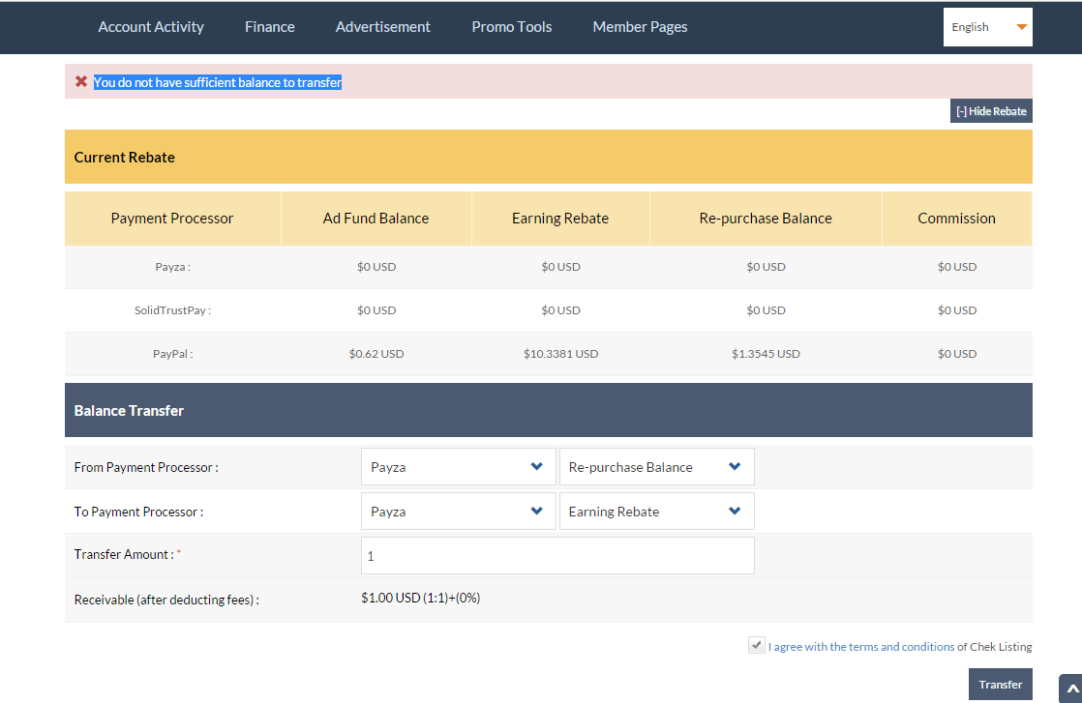The image size is (1082, 703).
Task: Open the Re-purchase Balance source dropdown
Action: [x=656, y=467]
